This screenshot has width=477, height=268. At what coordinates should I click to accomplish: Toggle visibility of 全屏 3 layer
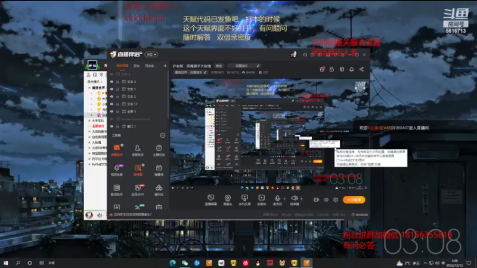pos(111,111)
